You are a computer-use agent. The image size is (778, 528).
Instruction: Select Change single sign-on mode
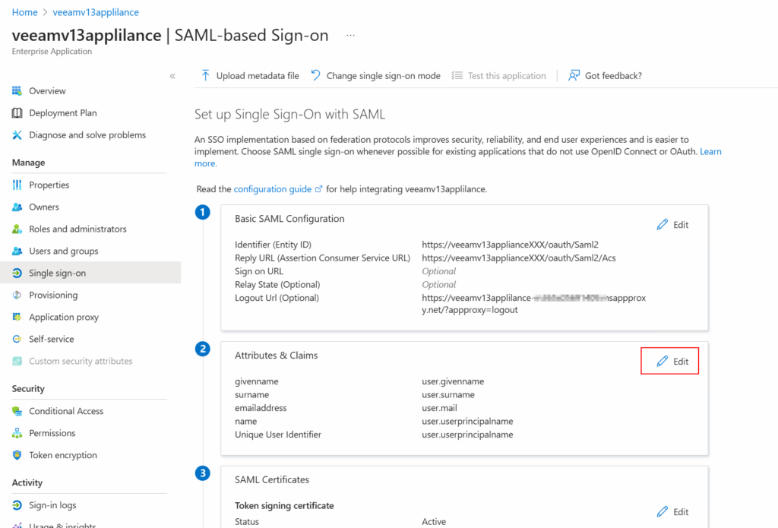[375, 76]
